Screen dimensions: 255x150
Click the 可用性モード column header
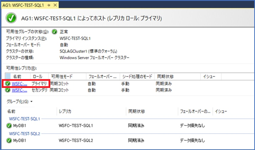[62, 76]
